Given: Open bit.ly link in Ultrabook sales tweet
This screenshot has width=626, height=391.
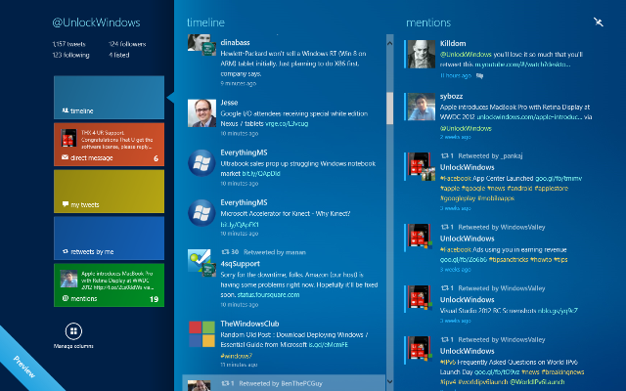Looking at the screenshot, I should point(261,174).
